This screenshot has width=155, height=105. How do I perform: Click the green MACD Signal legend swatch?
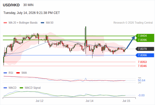[22, 88]
